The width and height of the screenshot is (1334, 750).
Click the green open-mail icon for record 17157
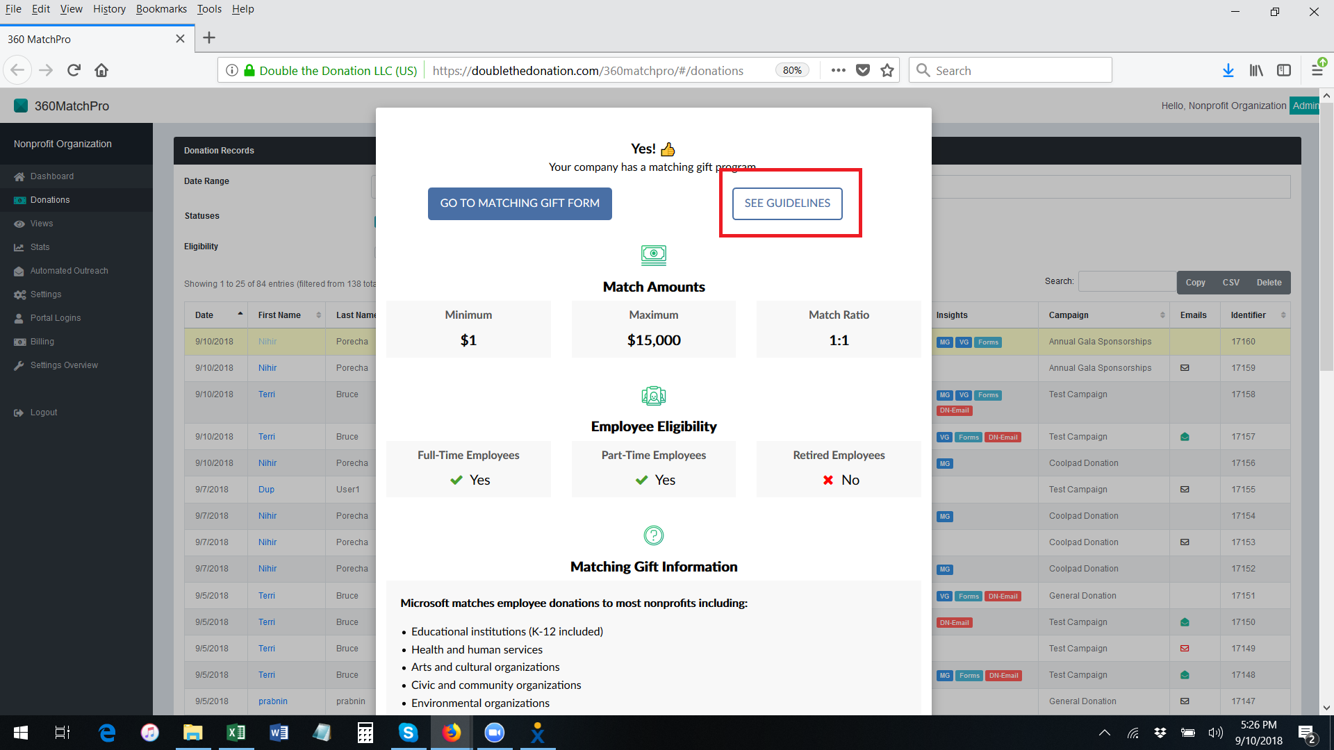(x=1185, y=437)
